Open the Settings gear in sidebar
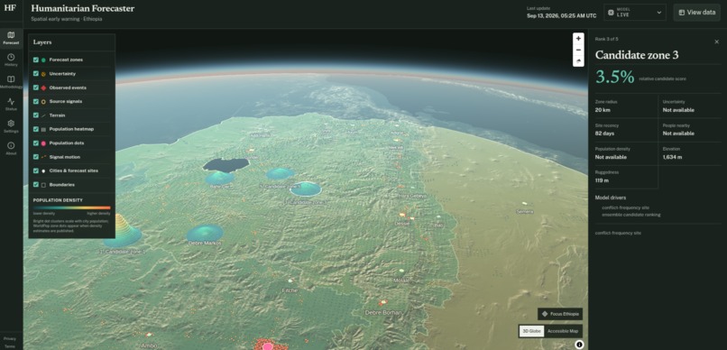 point(11,126)
